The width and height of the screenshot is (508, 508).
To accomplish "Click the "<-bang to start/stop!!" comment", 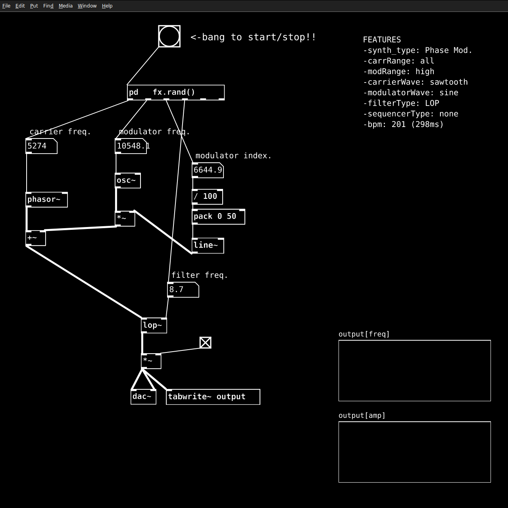I will click(x=253, y=37).
